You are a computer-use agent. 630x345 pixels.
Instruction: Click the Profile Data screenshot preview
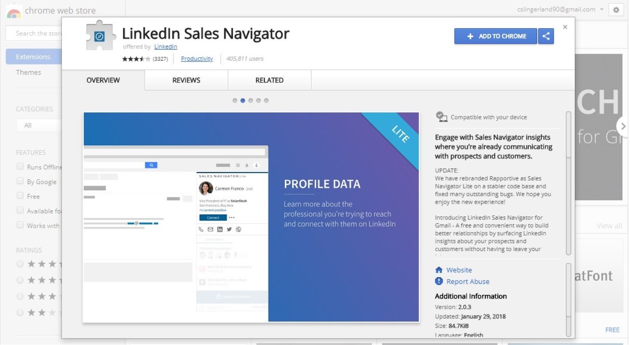(251, 217)
